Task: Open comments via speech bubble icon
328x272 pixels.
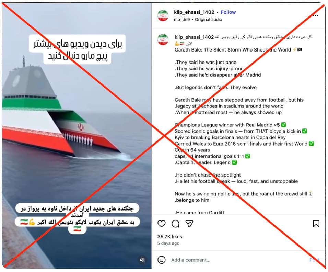Action: [175, 224]
